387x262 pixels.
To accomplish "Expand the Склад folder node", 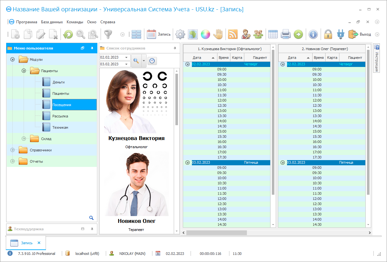I will 24,139.
